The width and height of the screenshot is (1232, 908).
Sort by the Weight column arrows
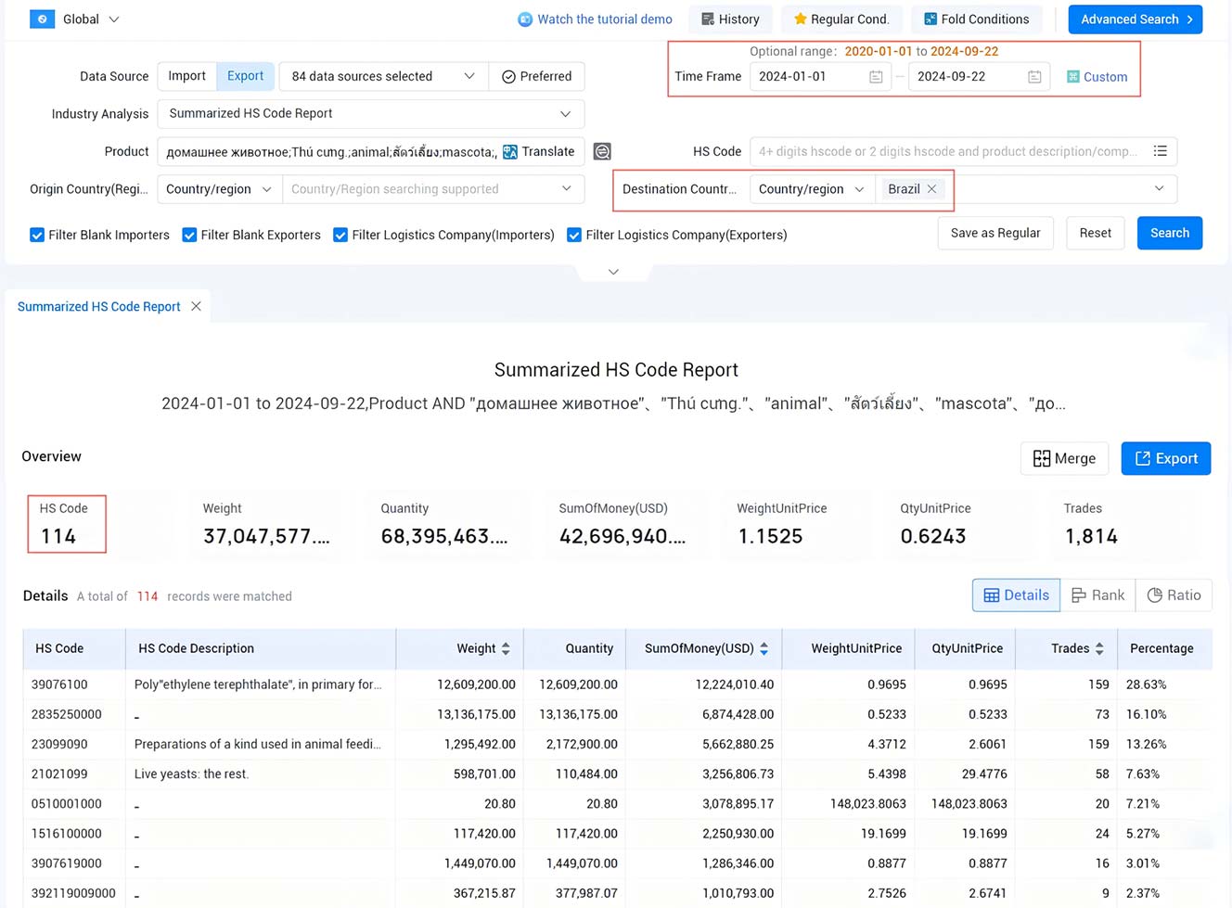(506, 648)
